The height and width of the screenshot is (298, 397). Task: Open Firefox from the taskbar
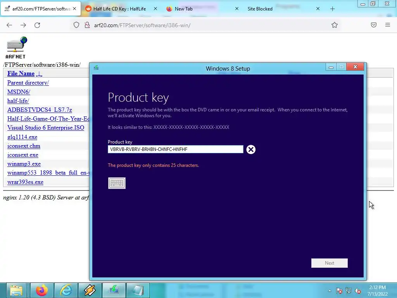click(x=41, y=290)
